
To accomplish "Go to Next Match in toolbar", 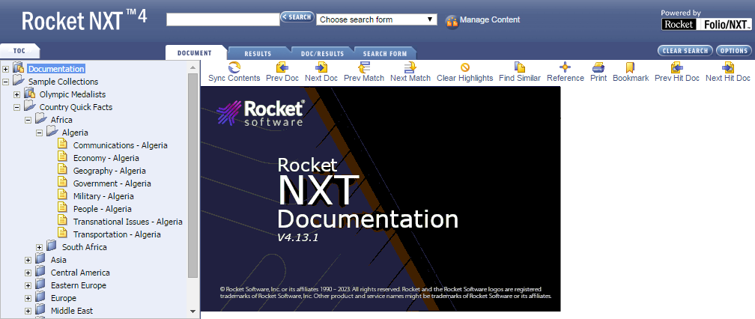I will [x=410, y=67].
